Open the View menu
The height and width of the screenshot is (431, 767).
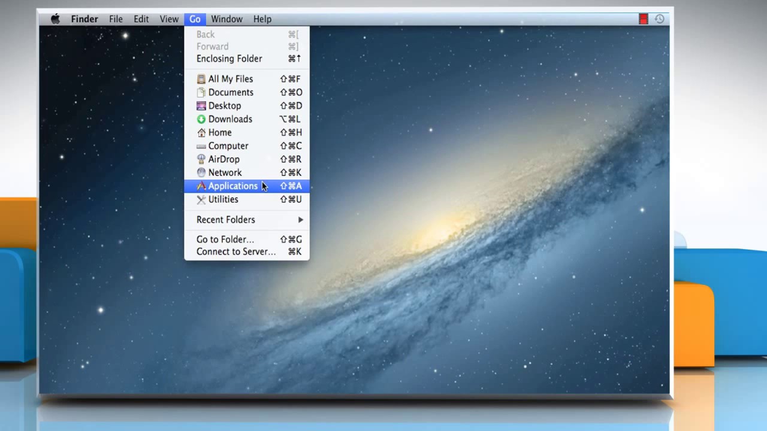(x=169, y=19)
